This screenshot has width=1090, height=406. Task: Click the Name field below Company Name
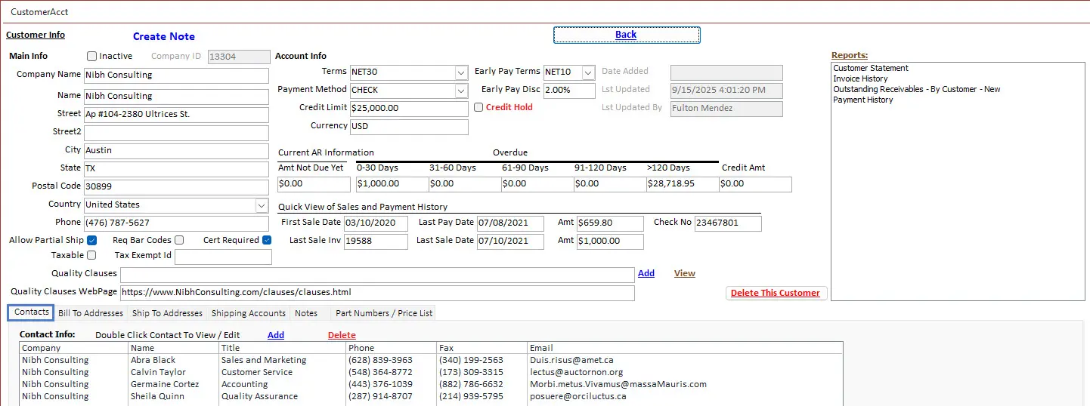point(176,97)
